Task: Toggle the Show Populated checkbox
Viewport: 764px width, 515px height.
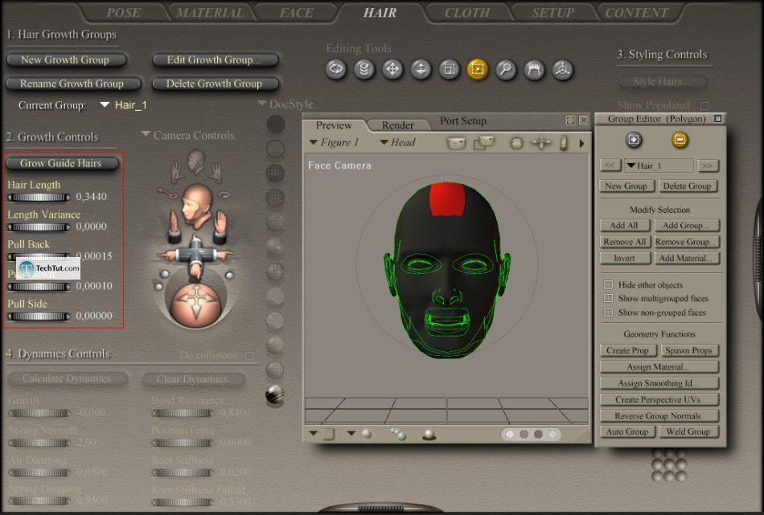Action: [704, 105]
